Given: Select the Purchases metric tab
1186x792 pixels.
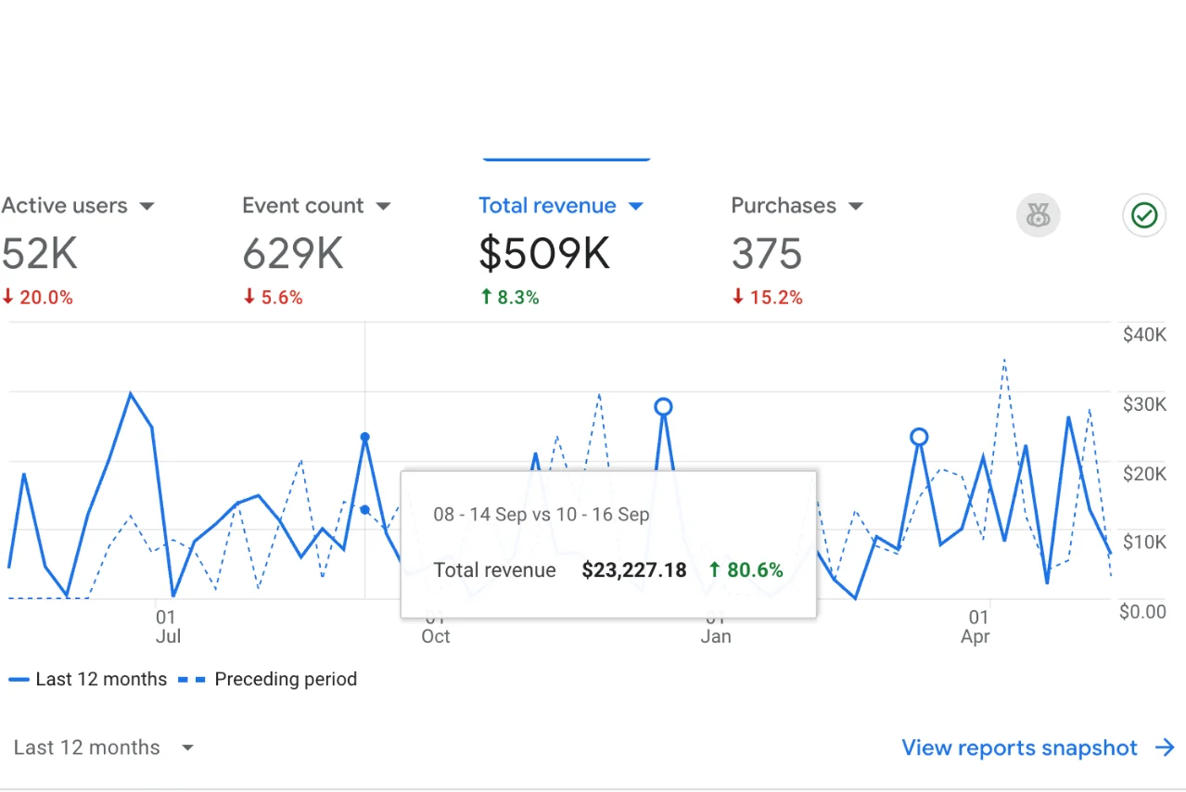Looking at the screenshot, I should pos(784,206).
